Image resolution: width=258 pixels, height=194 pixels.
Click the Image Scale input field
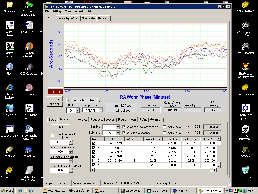tap(59, 170)
